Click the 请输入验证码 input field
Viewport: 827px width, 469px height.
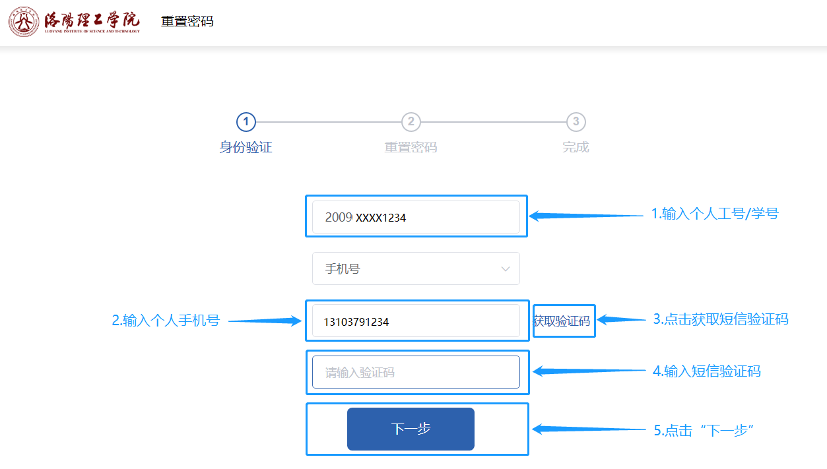pos(416,372)
